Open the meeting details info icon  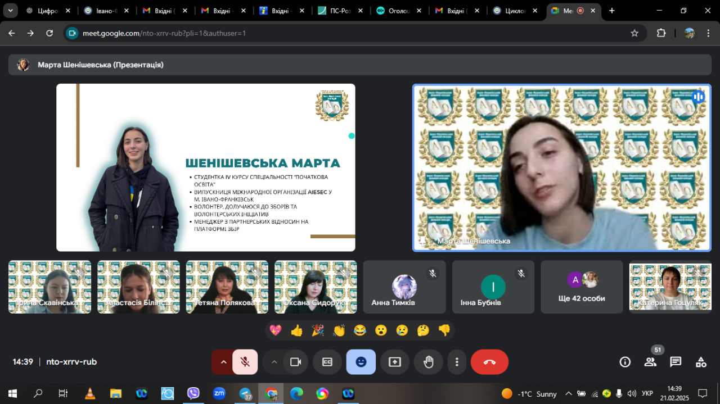tap(625, 362)
